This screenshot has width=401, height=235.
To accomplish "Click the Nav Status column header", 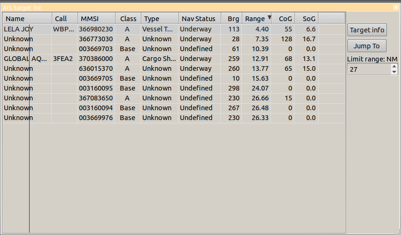I will coord(199,19).
